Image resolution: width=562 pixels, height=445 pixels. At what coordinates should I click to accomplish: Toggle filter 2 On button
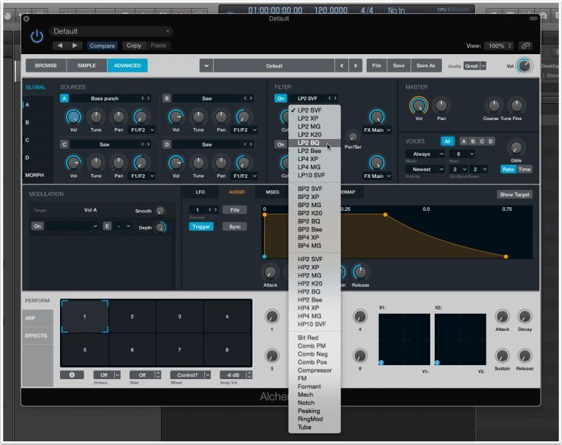pyautogui.click(x=281, y=144)
